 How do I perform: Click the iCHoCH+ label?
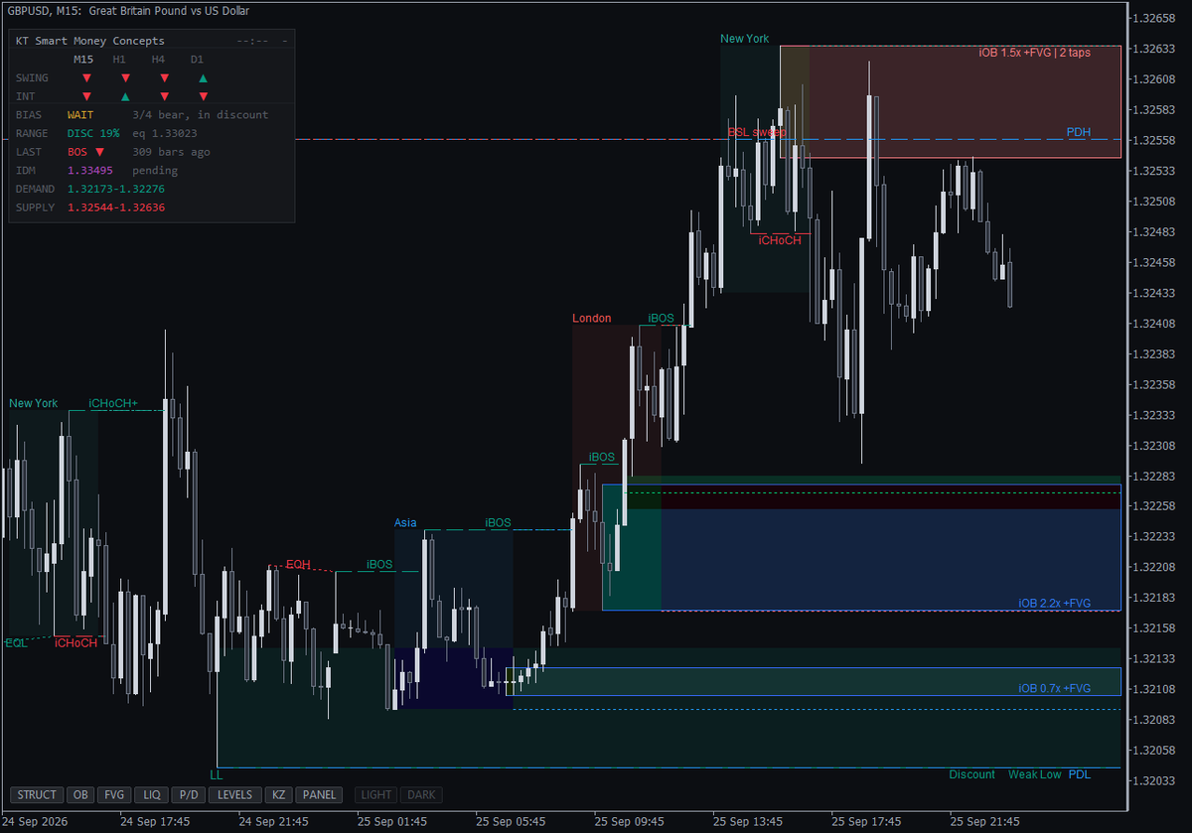113,404
